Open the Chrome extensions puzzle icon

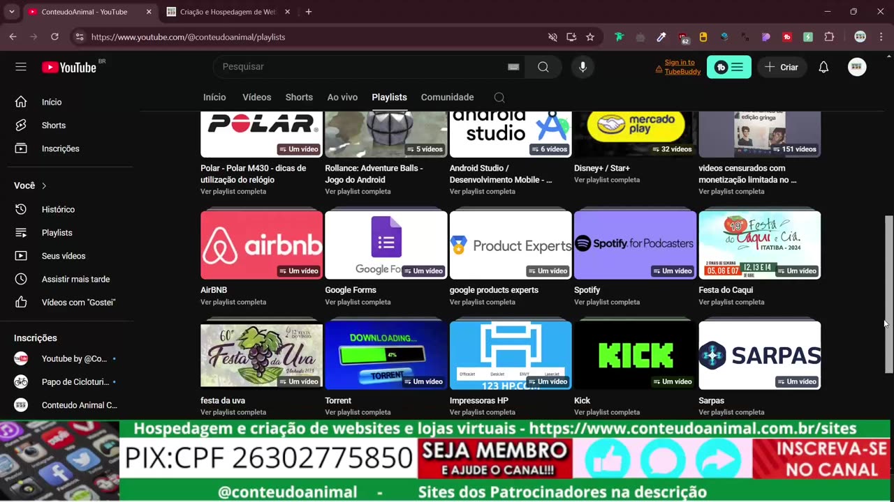(x=829, y=37)
